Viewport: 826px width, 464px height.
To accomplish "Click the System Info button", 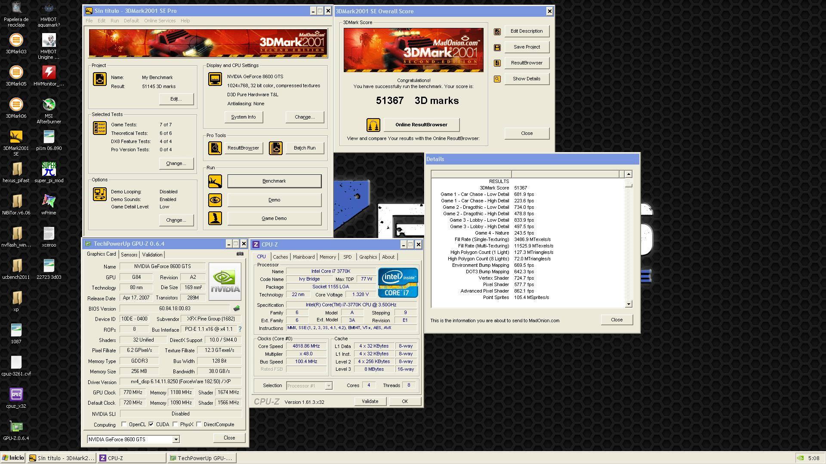I will tap(243, 117).
